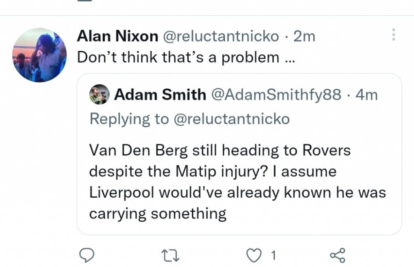Visit the @AdamSmithfy88 handle
This screenshot has width=414, height=267.
(x=277, y=95)
